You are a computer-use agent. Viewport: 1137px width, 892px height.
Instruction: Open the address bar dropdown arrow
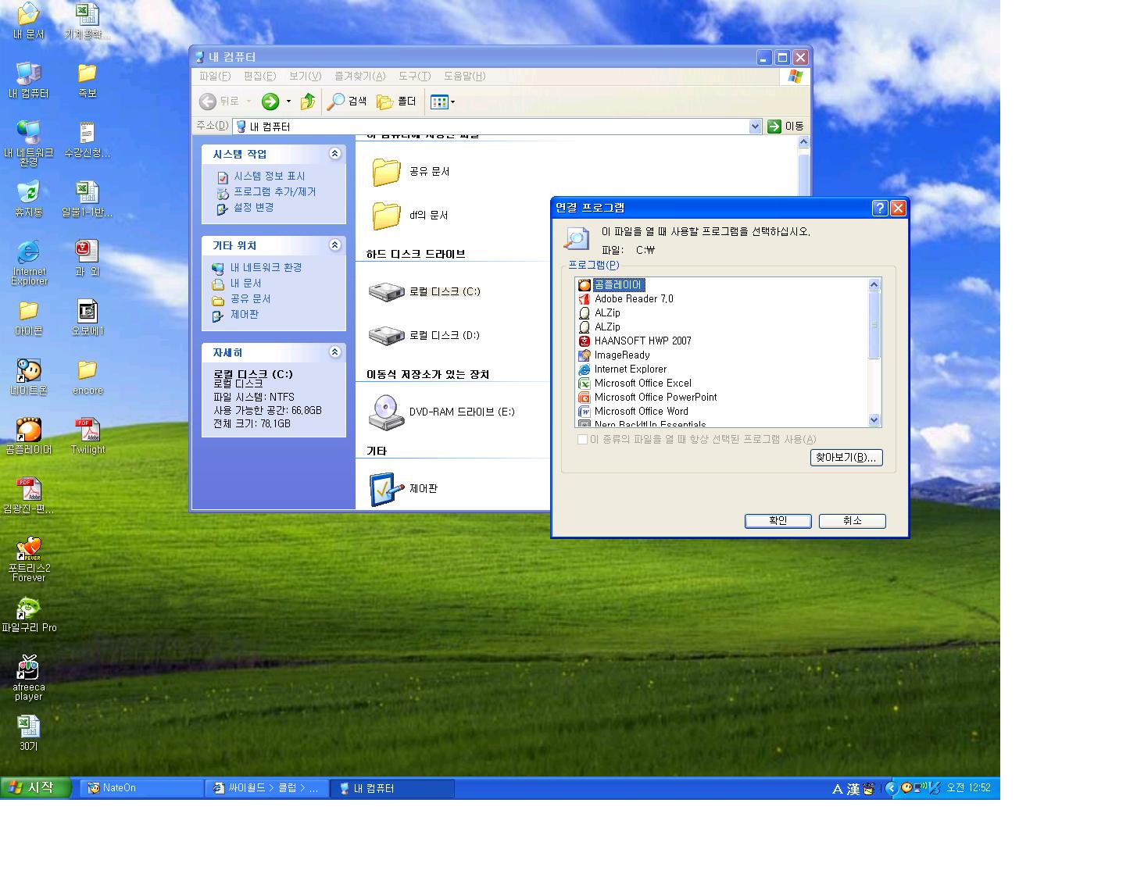[x=755, y=127]
